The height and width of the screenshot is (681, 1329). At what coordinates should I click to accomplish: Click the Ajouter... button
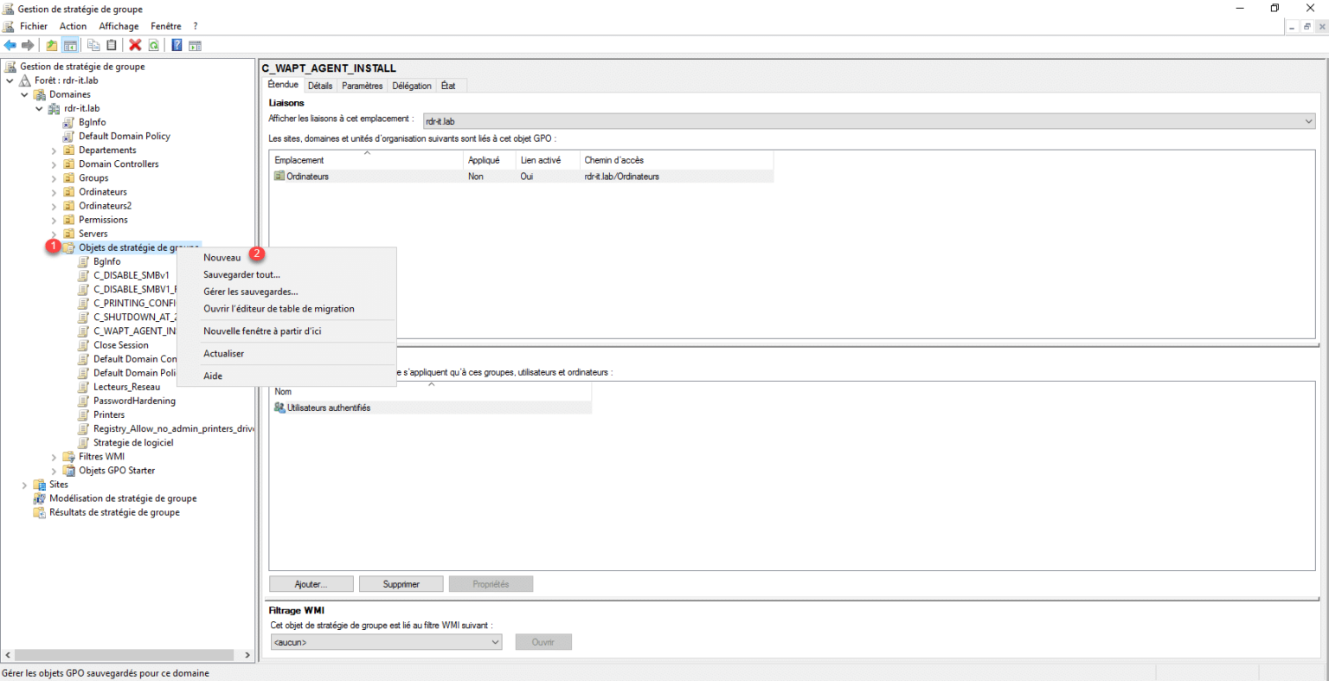click(311, 584)
